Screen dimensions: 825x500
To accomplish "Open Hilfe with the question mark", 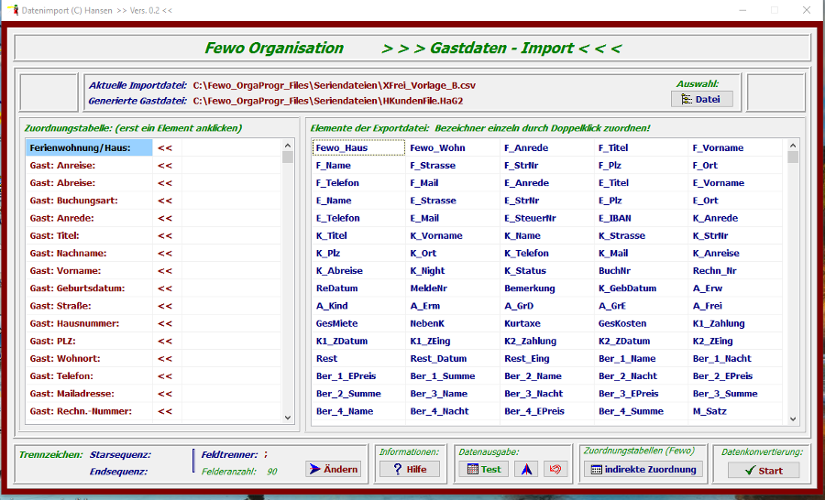I will [410, 469].
